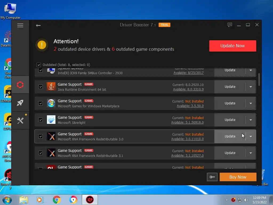Open the My Computer desktop icon

click(10, 11)
